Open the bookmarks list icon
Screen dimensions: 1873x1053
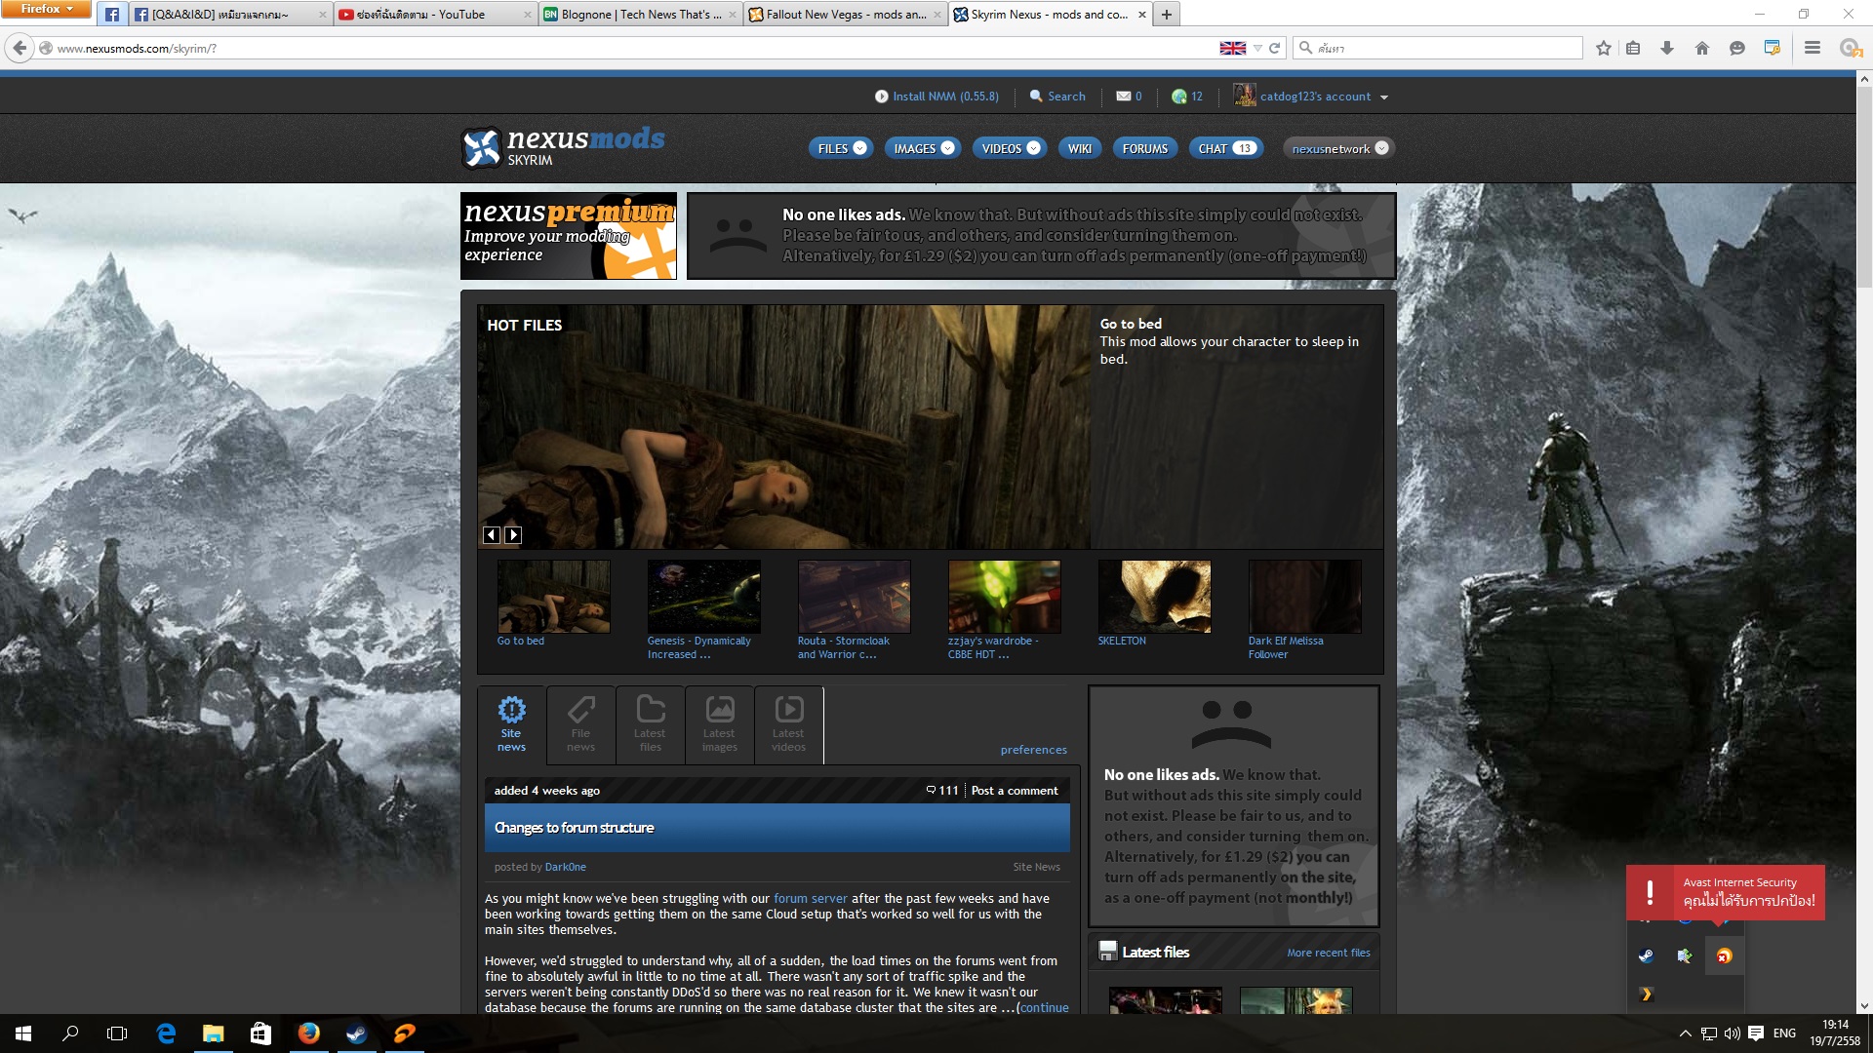click(1633, 48)
